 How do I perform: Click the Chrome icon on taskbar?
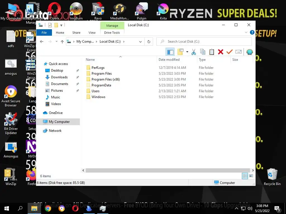coord(48,208)
